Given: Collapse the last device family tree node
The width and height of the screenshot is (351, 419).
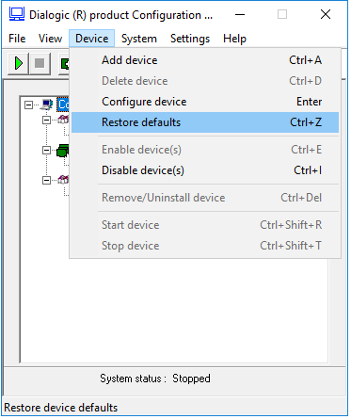Looking at the screenshot, I should pos(46,180).
